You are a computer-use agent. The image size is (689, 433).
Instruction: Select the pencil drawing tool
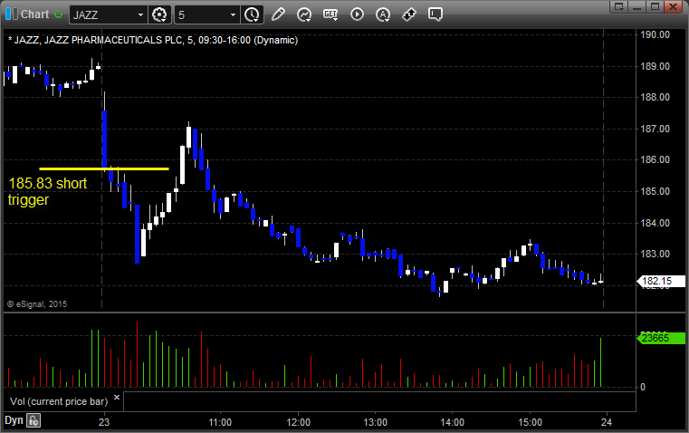(x=278, y=14)
